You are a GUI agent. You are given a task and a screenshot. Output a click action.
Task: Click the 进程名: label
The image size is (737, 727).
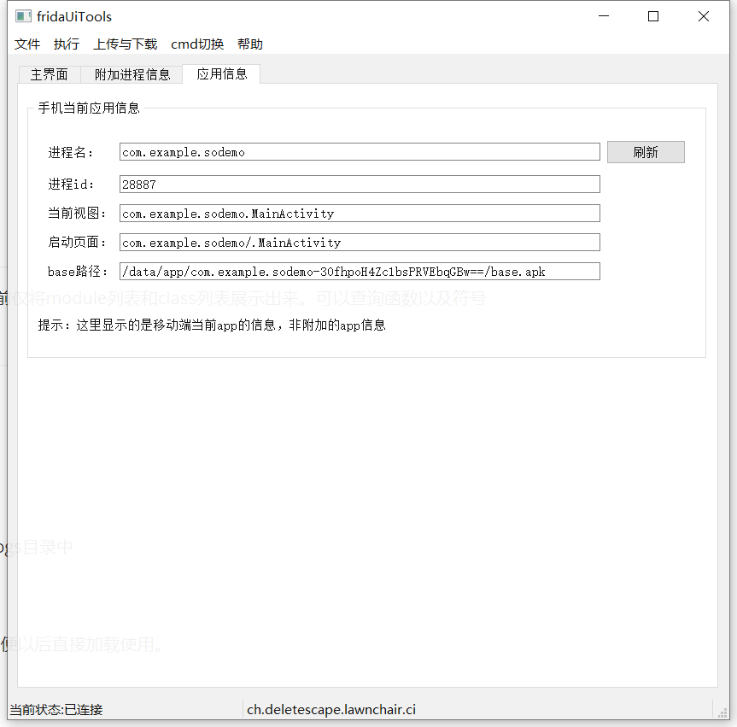(71, 152)
